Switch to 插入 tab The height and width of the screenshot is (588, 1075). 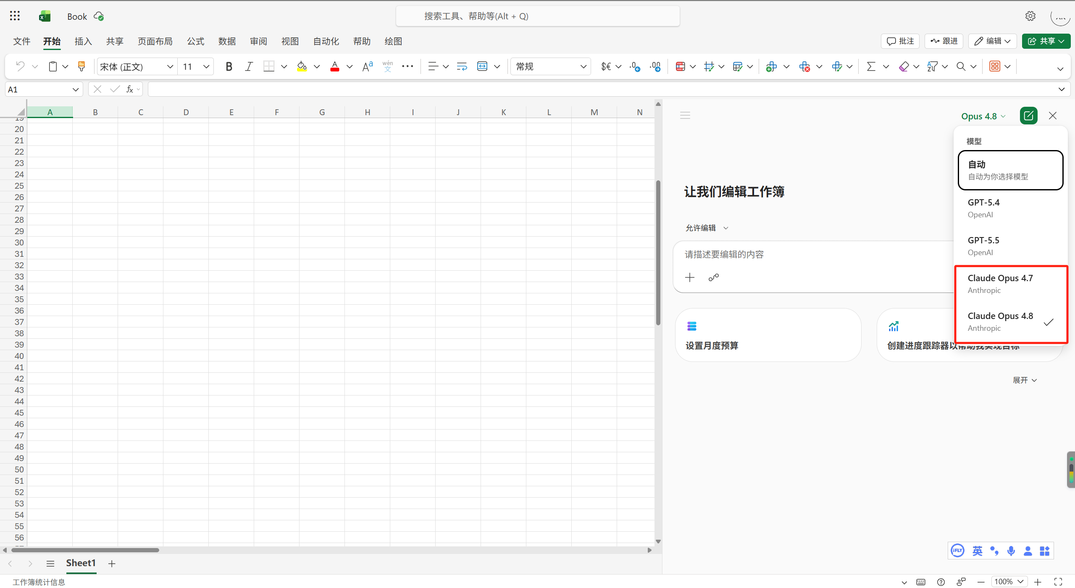tap(83, 41)
